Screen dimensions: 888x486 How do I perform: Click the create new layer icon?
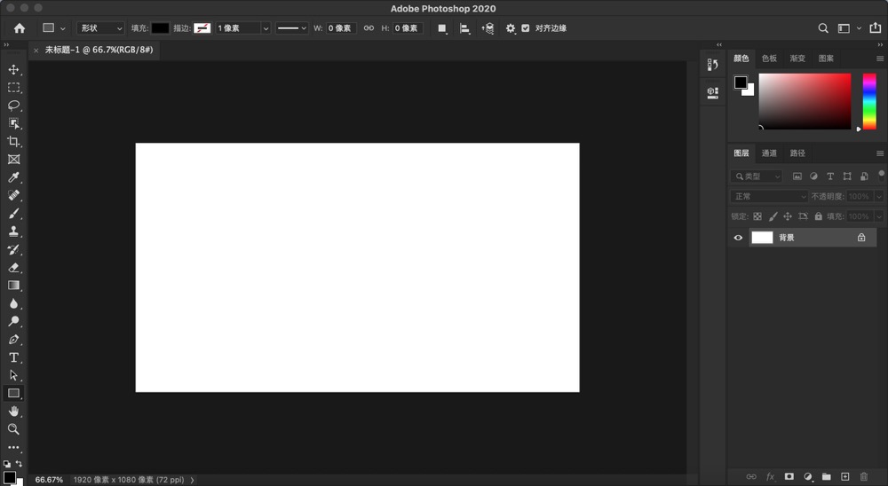point(845,477)
